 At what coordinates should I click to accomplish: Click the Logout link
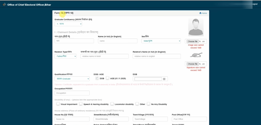click(x=254, y=4)
